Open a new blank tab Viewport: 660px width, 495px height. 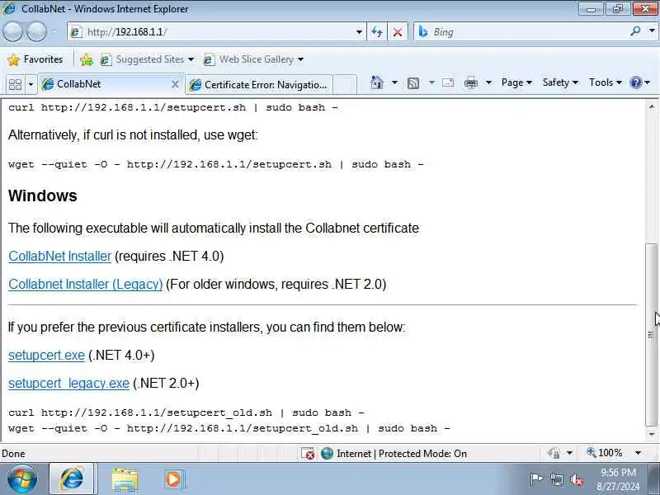(x=345, y=85)
